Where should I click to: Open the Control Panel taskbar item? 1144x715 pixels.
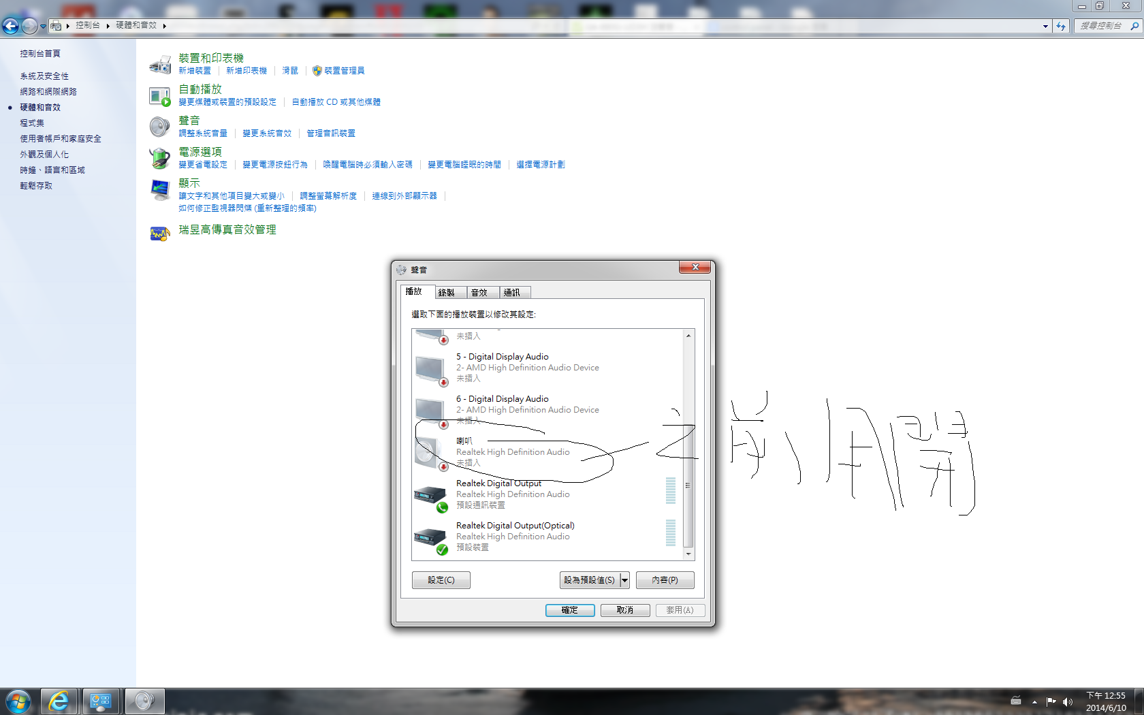point(101,701)
